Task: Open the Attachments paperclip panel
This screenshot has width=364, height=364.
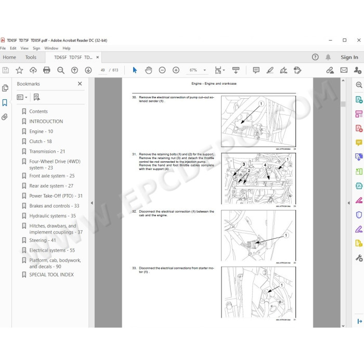Action: click(x=5, y=117)
